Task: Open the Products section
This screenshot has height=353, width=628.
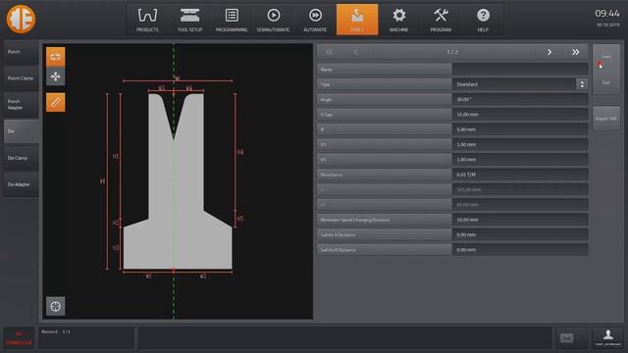Action: (147, 20)
